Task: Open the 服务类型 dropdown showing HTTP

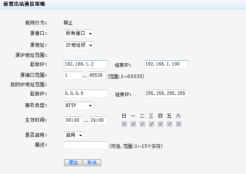Action: pyautogui.click(x=78, y=105)
